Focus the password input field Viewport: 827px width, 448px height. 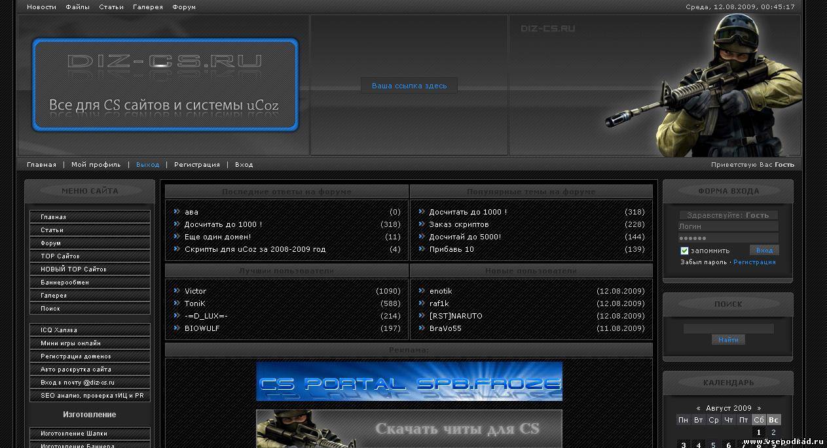tap(728, 238)
